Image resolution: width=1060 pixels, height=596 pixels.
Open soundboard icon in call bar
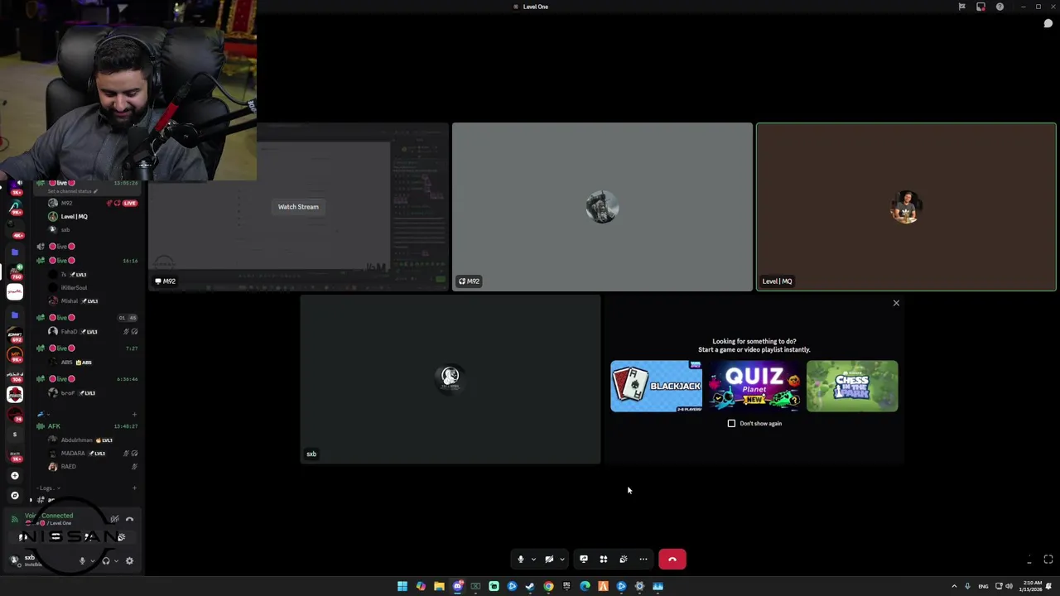pyautogui.click(x=624, y=560)
